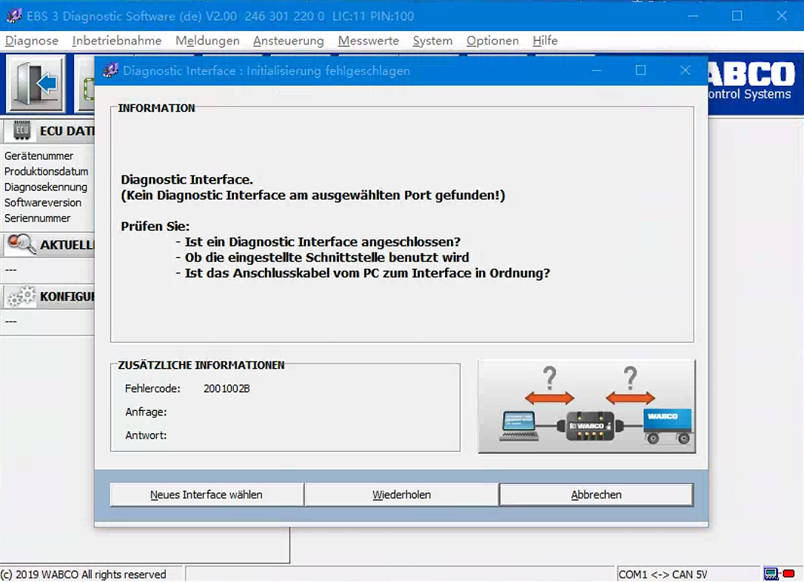Click the red indicator in status bar
Screen dimensions: 804x582
click(x=788, y=573)
